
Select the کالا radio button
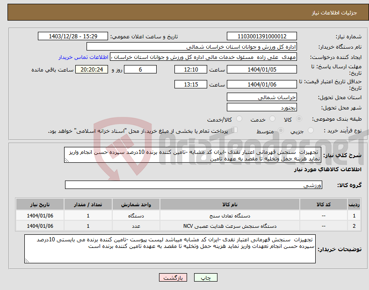pyautogui.click(x=299, y=119)
